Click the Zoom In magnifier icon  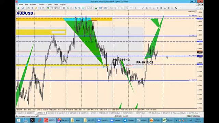tap(76, 8)
